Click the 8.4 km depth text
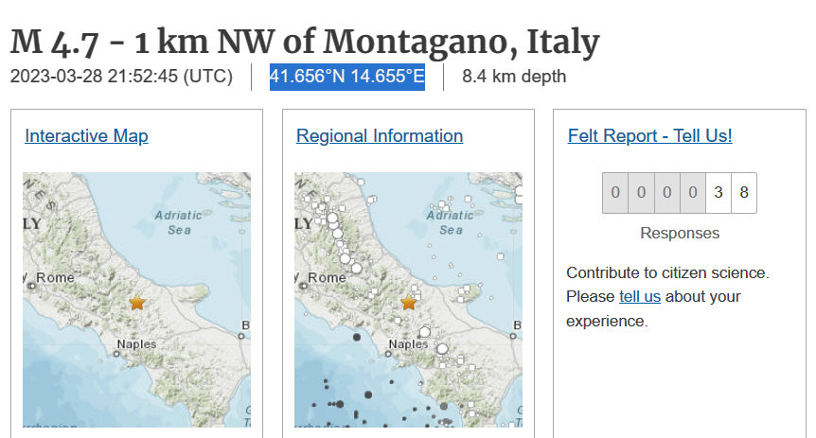The height and width of the screenshot is (438, 816). pos(514,77)
